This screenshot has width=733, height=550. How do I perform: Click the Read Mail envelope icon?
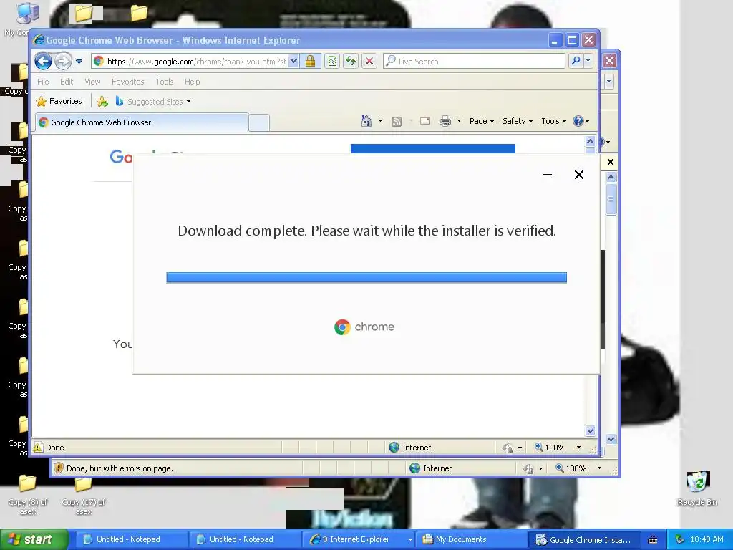coord(425,121)
